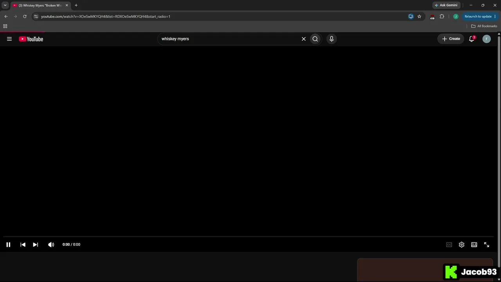
Task: View site information icon
Action: click(36, 16)
